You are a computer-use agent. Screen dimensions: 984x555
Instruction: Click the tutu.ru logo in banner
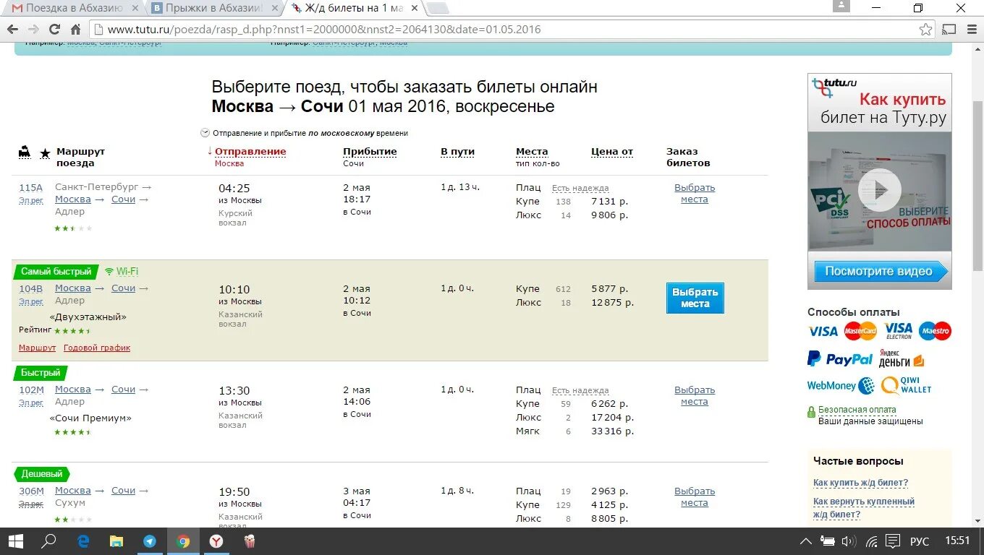pos(835,87)
